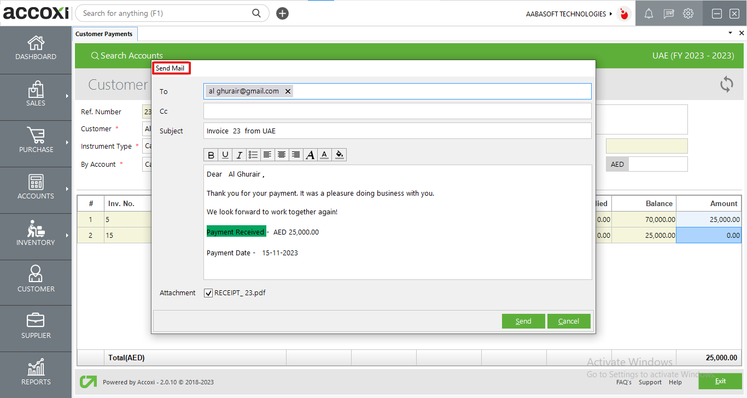Screen dimensions: 747x398
Task: Center align the email text
Action: point(281,154)
